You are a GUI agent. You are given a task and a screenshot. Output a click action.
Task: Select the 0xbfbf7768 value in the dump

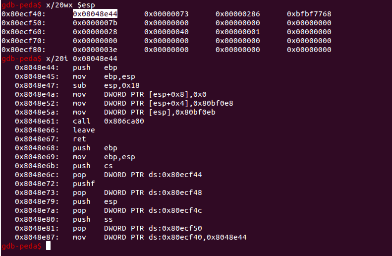(x=309, y=14)
